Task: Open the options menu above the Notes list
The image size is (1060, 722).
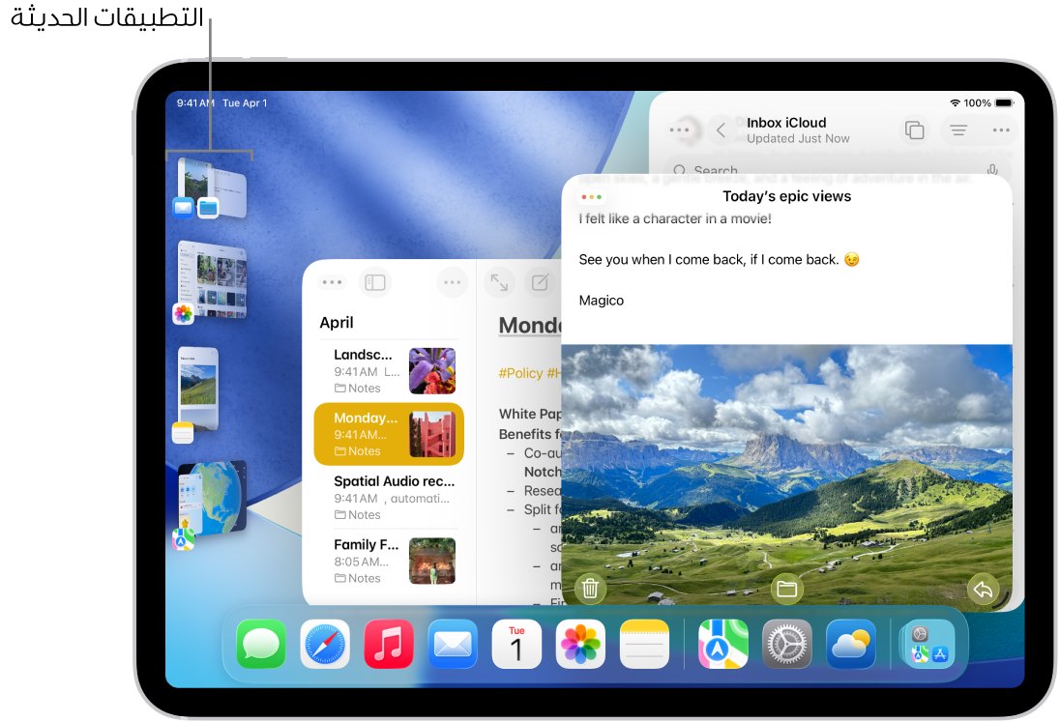Action: click(x=452, y=281)
